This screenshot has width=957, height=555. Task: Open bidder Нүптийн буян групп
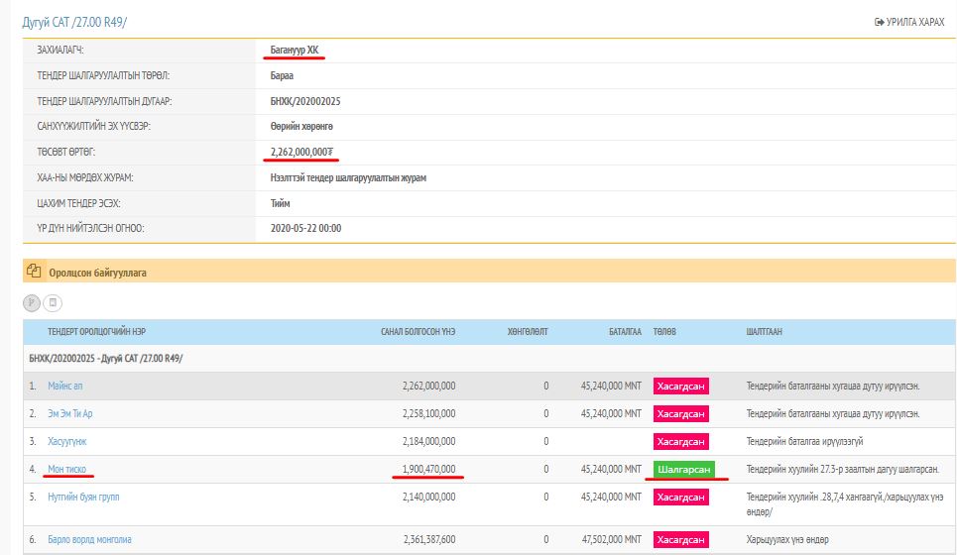point(83,497)
